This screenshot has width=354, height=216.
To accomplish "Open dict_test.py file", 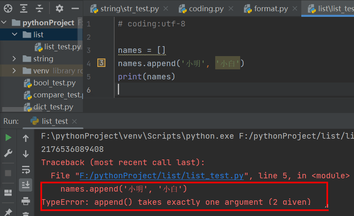I will click(53, 107).
